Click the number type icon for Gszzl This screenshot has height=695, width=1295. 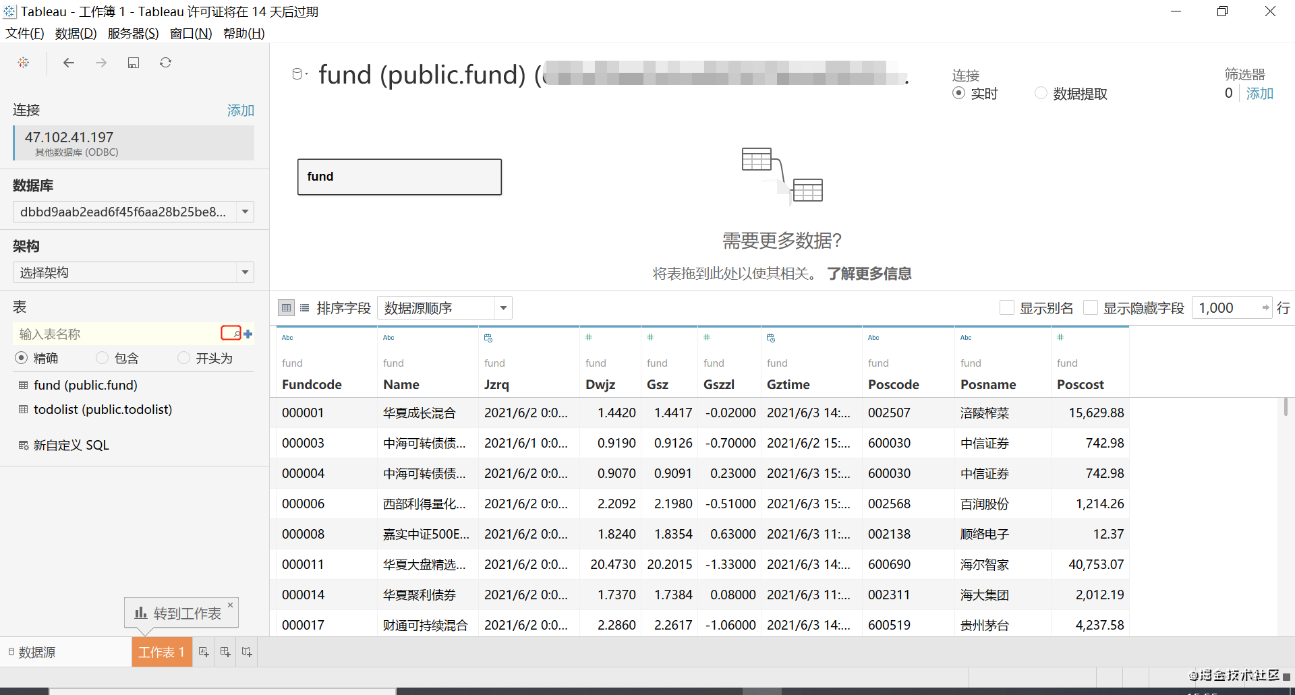707,337
